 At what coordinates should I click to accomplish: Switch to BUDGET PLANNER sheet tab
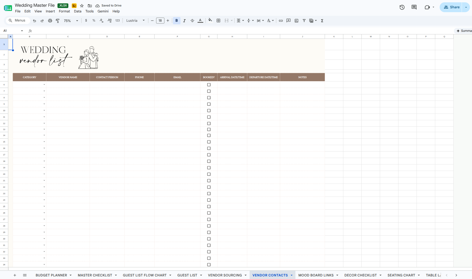(51, 275)
